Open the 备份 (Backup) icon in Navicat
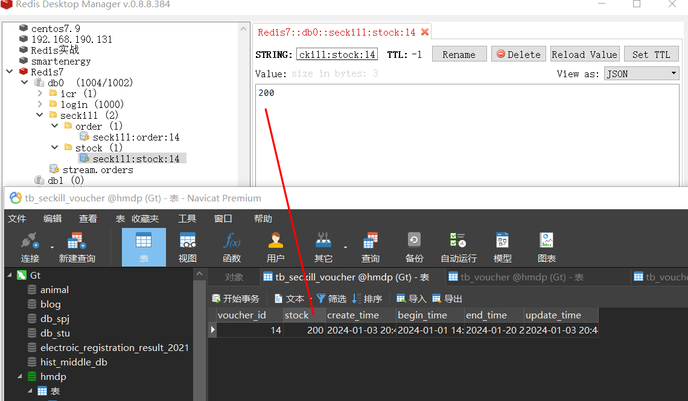 (414, 246)
